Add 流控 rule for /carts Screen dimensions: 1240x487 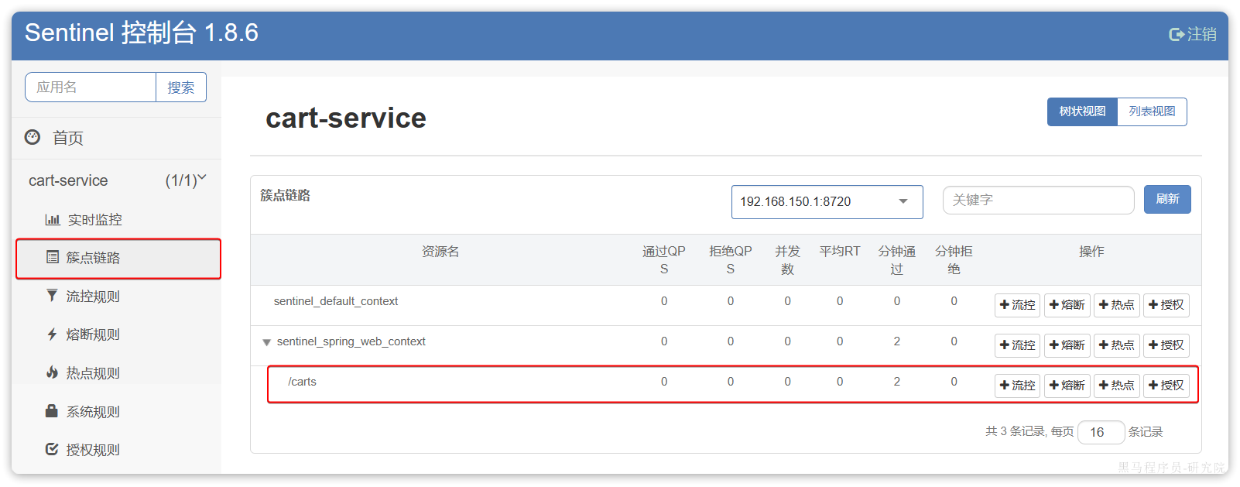coord(1017,386)
